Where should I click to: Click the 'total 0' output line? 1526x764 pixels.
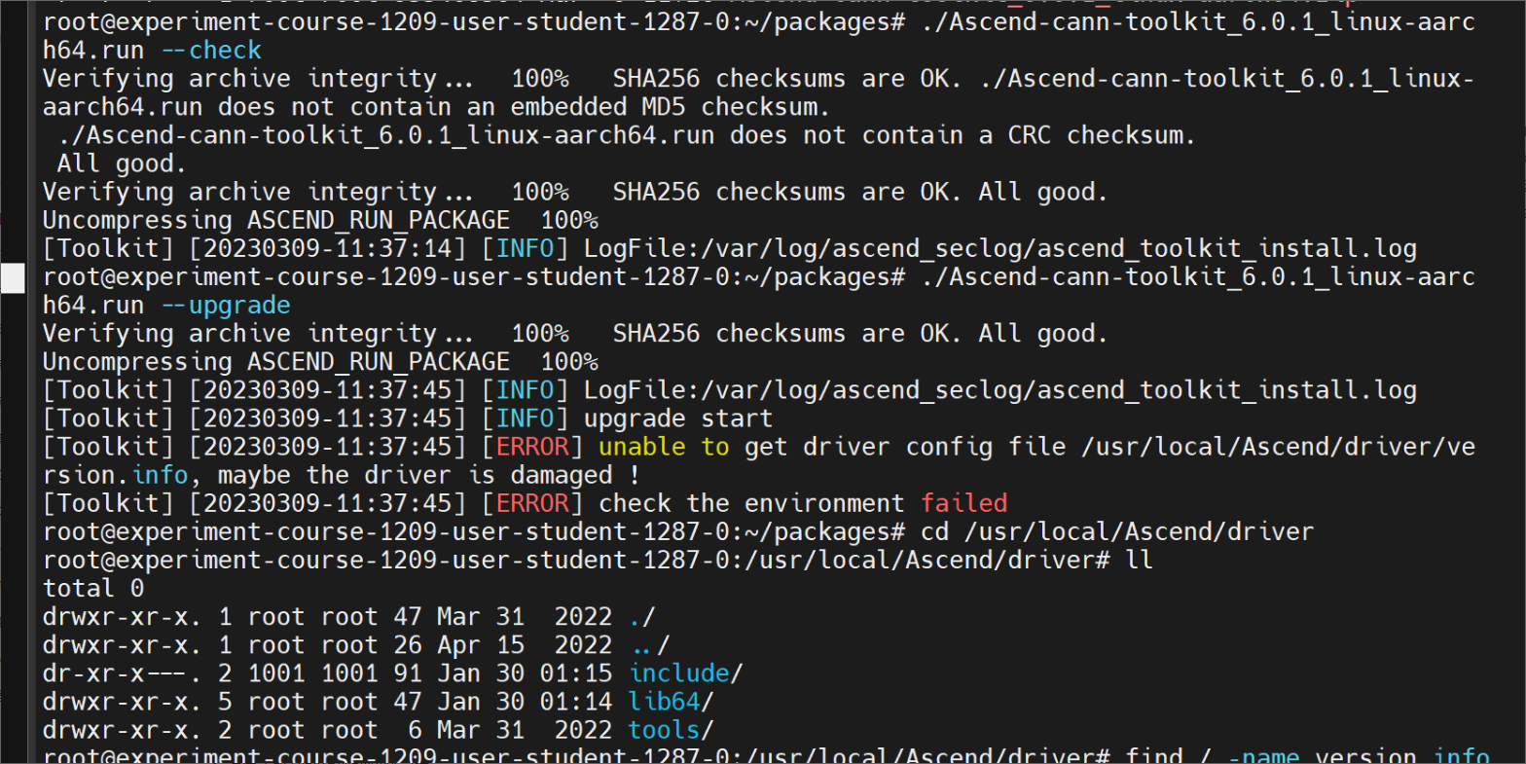tap(93, 589)
